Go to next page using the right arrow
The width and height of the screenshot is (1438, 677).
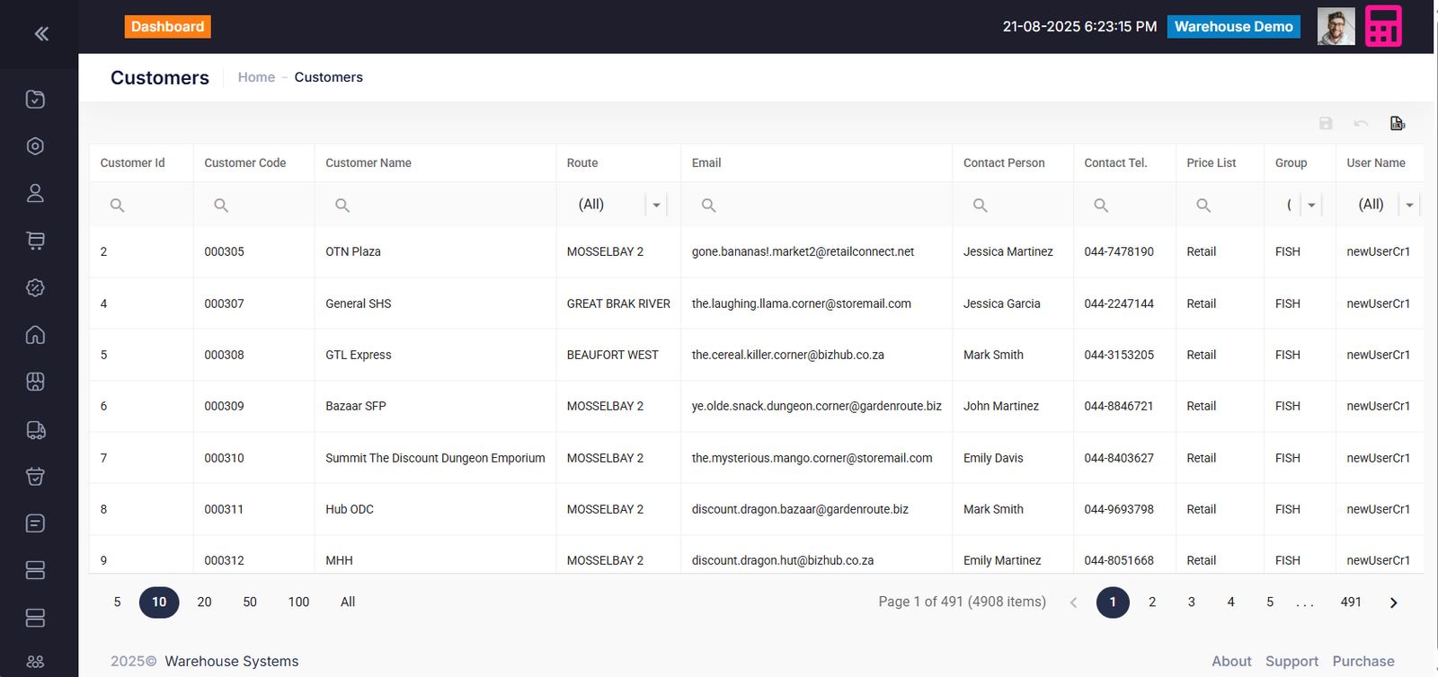[x=1393, y=602]
